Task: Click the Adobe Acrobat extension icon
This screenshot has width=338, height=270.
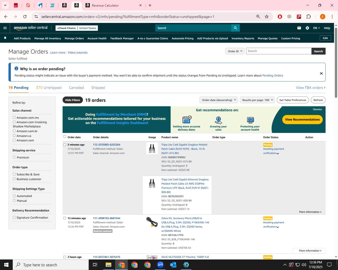Action: (299, 17)
